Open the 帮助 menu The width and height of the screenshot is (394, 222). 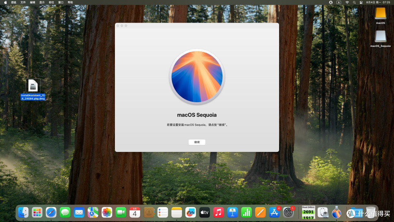click(70, 2)
